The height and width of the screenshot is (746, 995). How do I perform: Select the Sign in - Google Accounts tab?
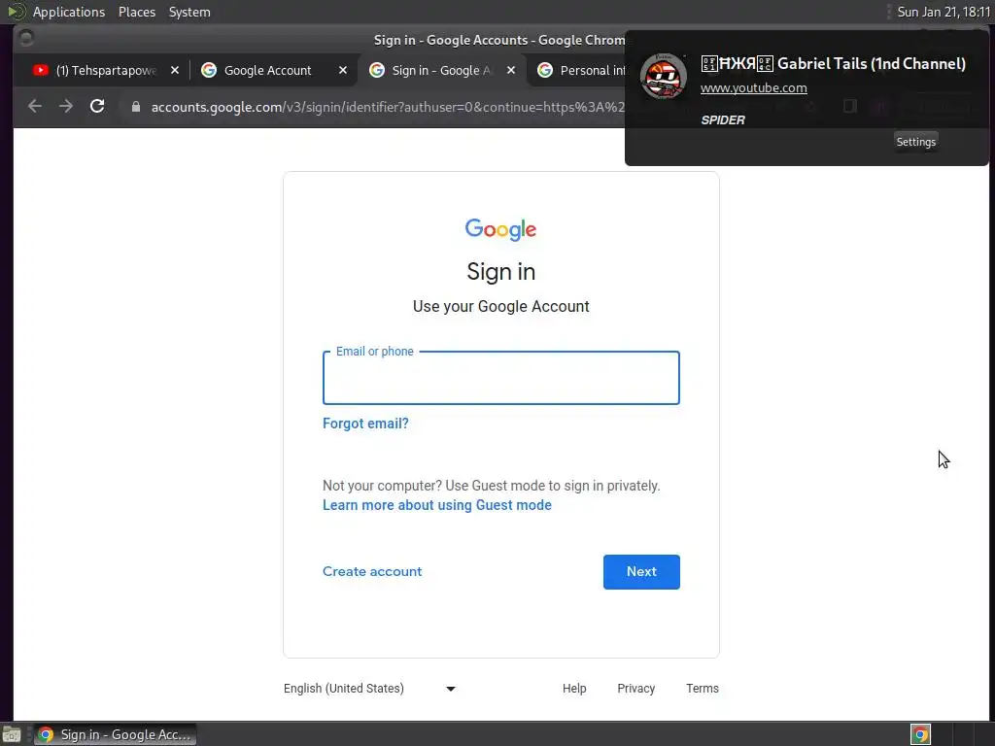pos(441,70)
